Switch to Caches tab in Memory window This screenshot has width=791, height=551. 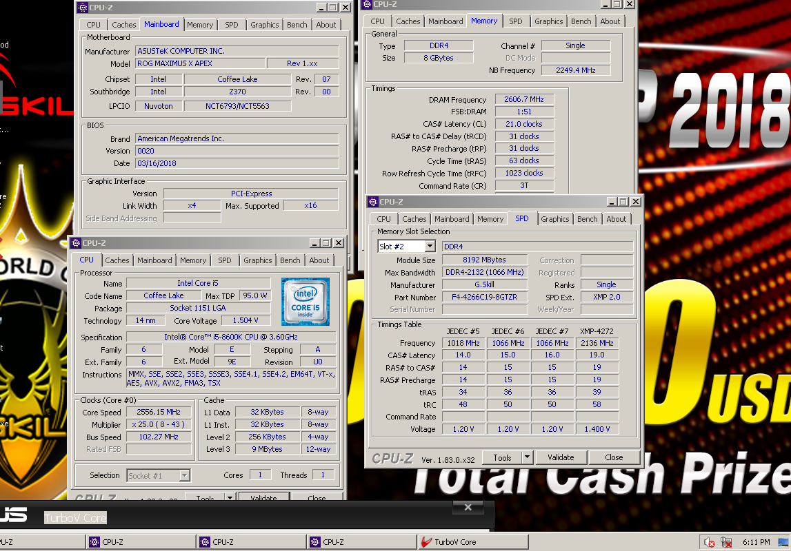408,21
